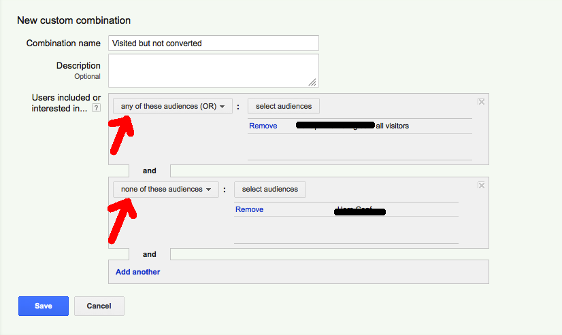Viewport: 562px width, 335px height.
Task: Click the Description box resize handle
Action: [x=313, y=82]
